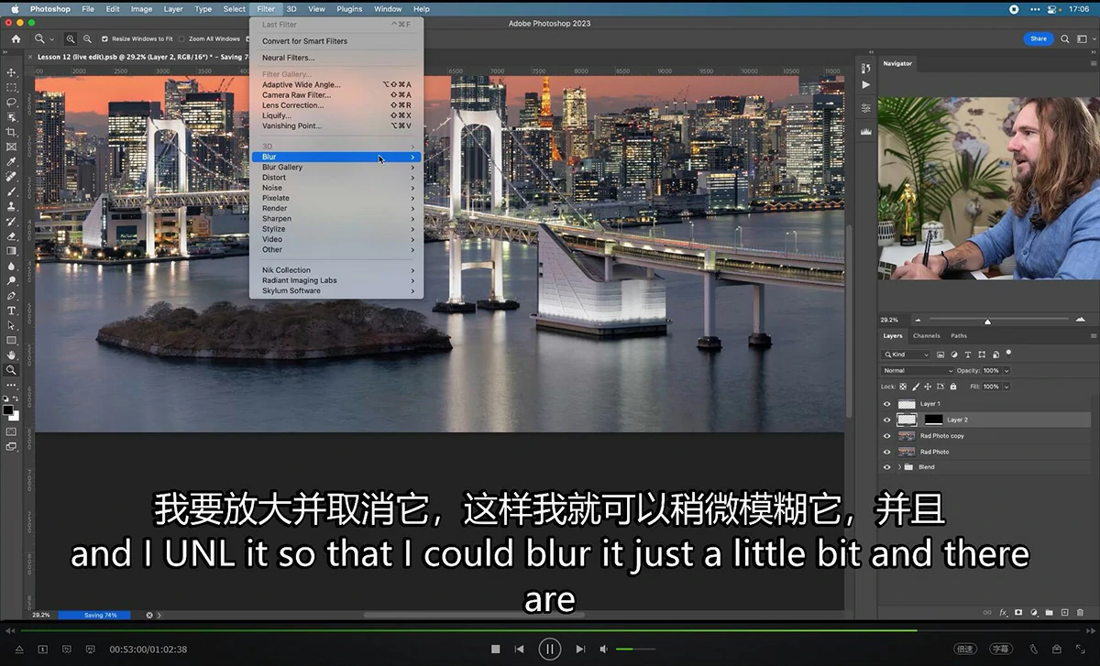Open the Sharpen submenu
Viewport: 1100px width, 666px height.
336,219
